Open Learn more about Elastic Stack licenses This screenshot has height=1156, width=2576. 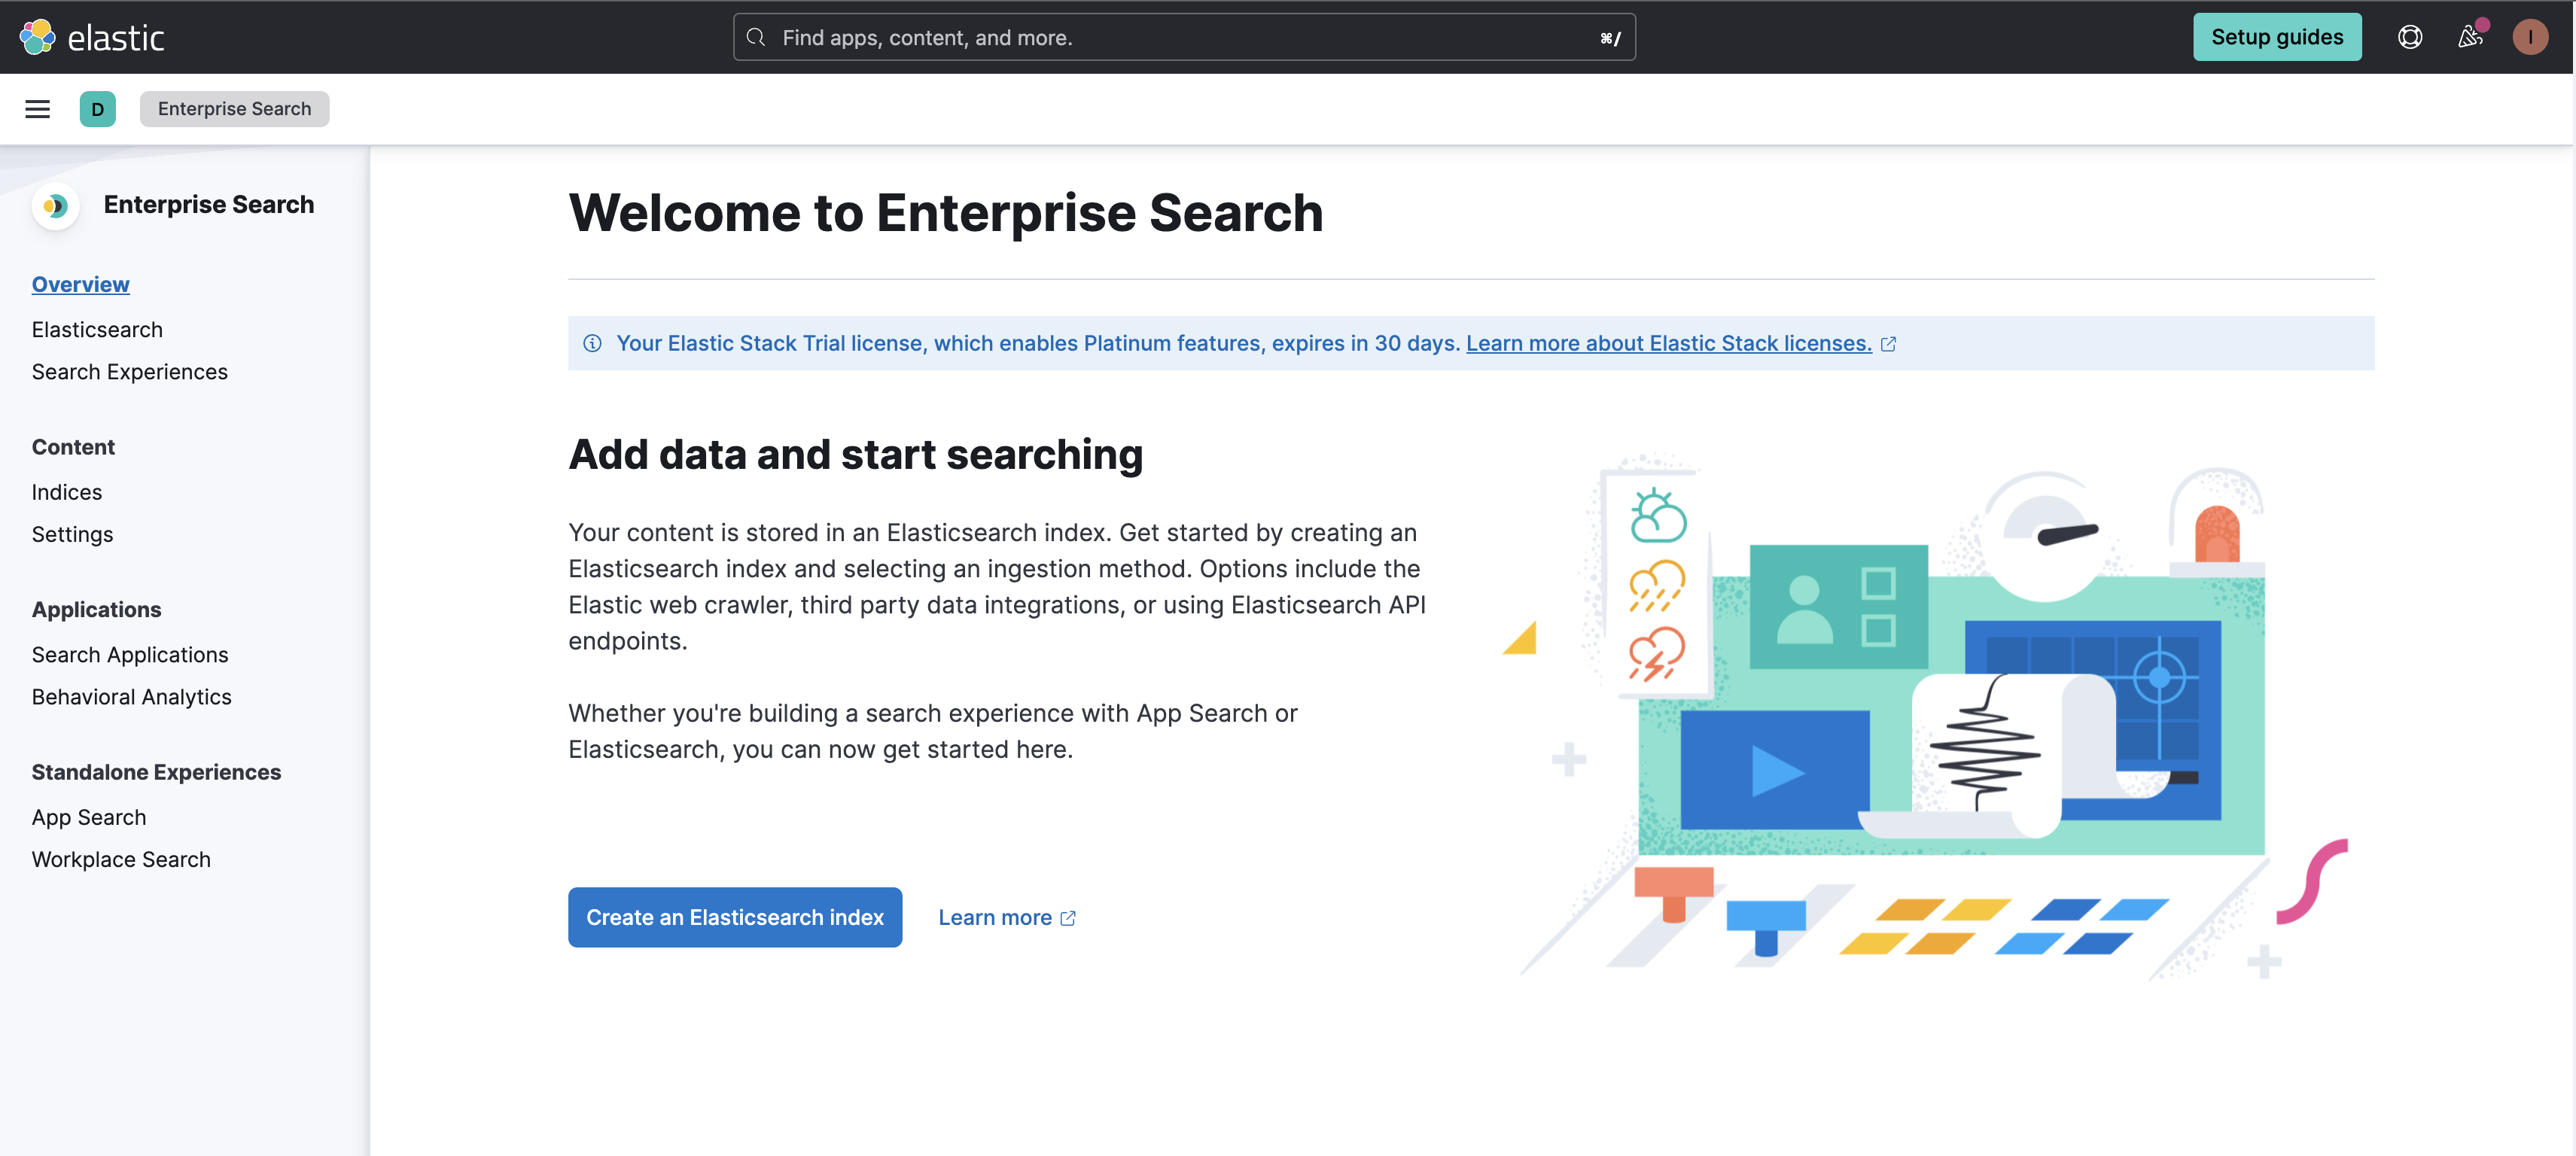coord(1668,344)
